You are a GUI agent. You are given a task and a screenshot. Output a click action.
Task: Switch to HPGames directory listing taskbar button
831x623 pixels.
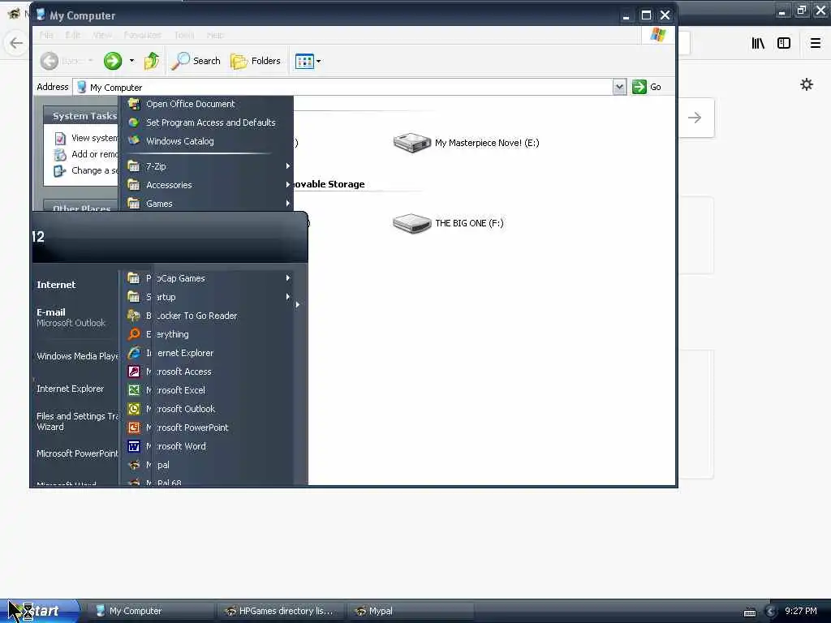[x=280, y=611]
